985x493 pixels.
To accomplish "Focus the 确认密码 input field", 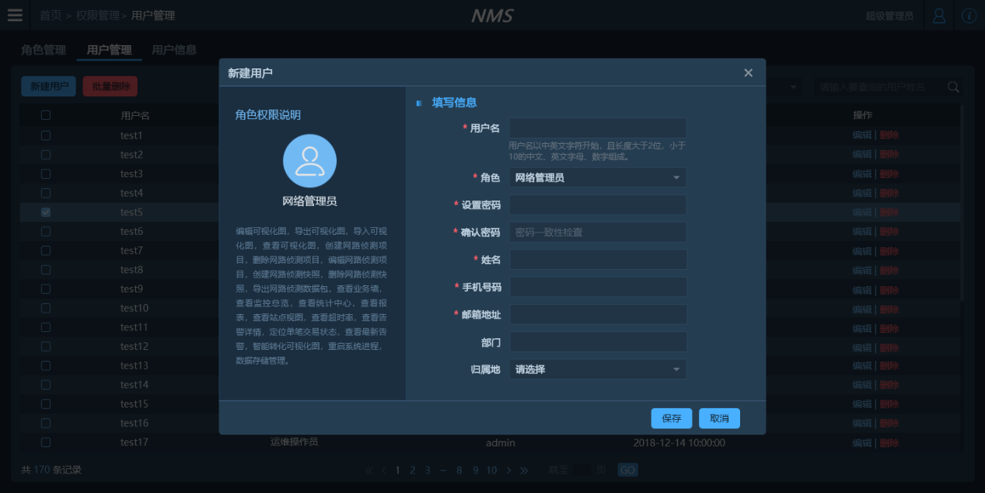I will pyautogui.click(x=597, y=233).
